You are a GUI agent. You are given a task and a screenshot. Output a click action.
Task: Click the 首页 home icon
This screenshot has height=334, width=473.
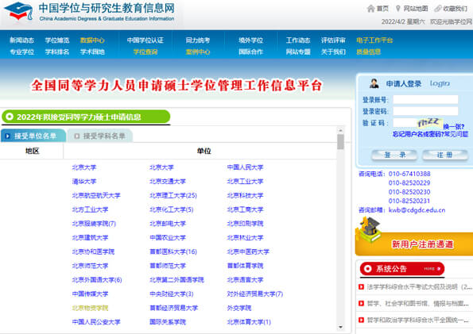point(370,9)
